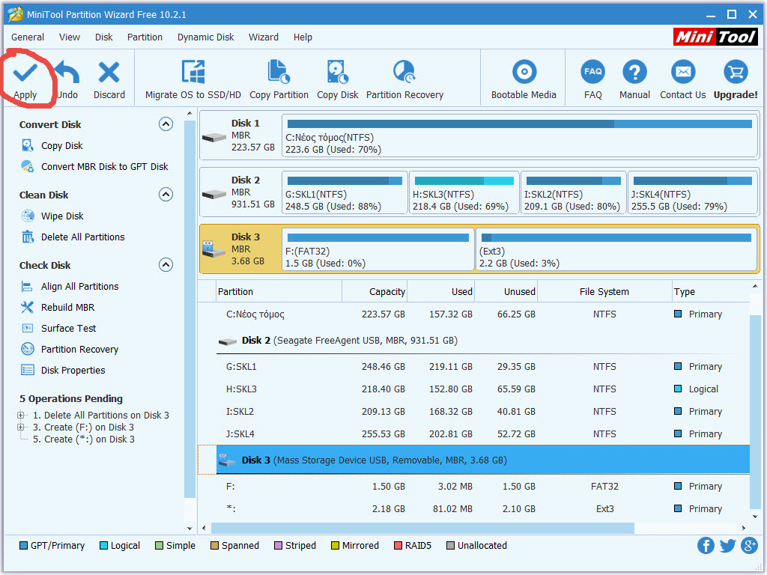Click the Apply checkmark icon

25,73
